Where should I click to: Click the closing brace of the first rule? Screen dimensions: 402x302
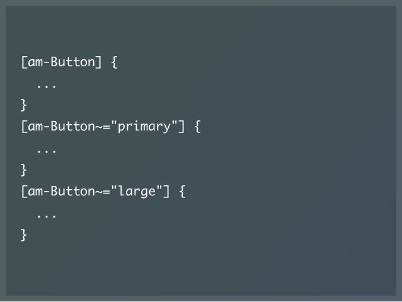click(x=23, y=105)
